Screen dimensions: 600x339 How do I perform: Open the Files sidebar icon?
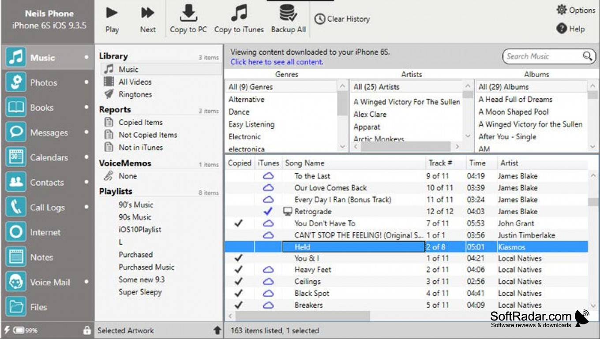click(16, 307)
